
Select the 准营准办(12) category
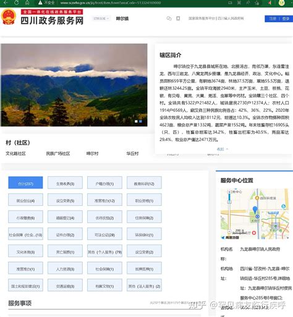pos(104,200)
